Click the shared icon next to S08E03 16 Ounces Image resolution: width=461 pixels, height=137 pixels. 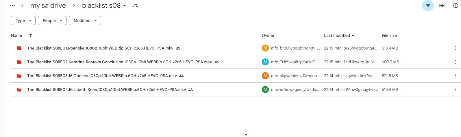click(182, 76)
